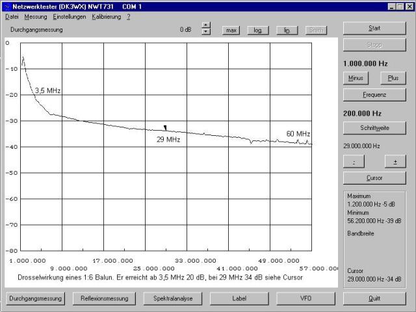Click the app icon in title bar
This screenshot has height=312, width=416.
coord(7,6)
